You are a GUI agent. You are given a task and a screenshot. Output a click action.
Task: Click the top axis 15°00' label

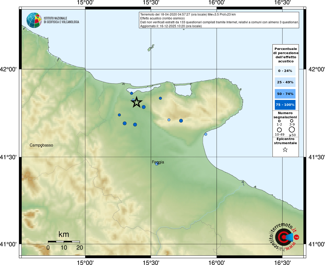point(85,3)
